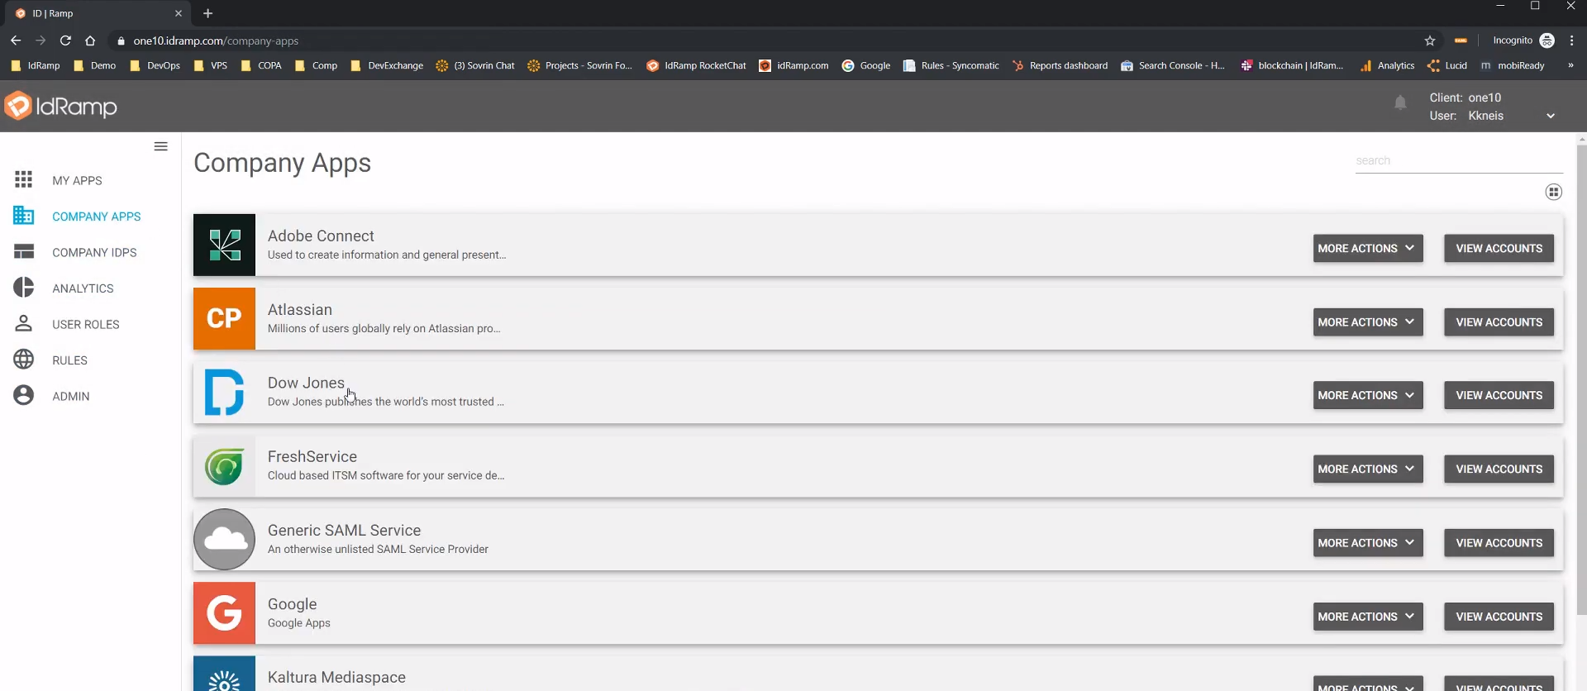The image size is (1587, 691).
Task: Collapse the sidebar with the hamburger icon
Action: pyautogui.click(x=160, y=146)
